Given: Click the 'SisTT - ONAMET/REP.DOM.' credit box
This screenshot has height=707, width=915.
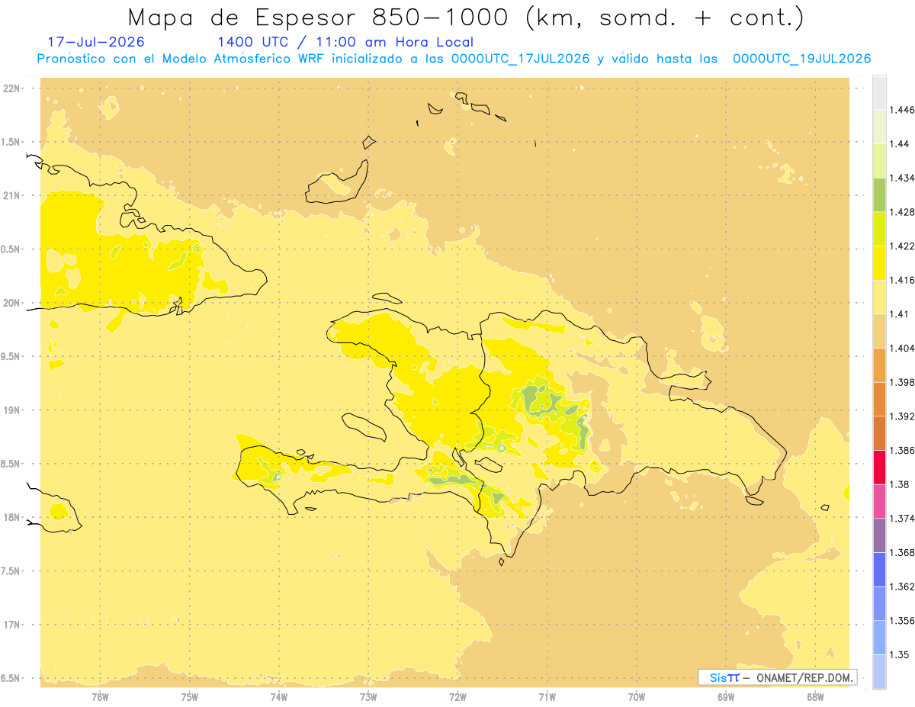Looking at the screenshot, I should pos(777,677).
